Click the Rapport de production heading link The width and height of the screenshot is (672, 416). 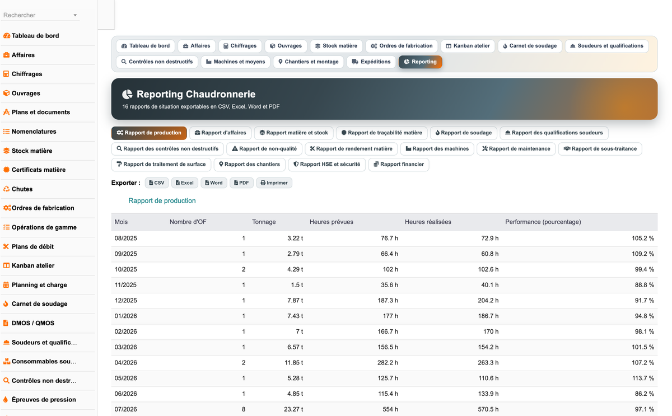(x=162, y=200)
